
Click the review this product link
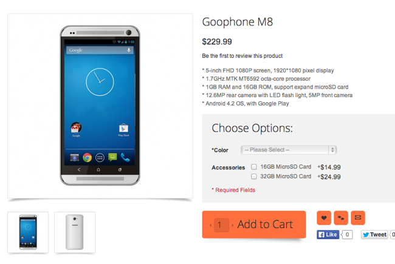242,56
